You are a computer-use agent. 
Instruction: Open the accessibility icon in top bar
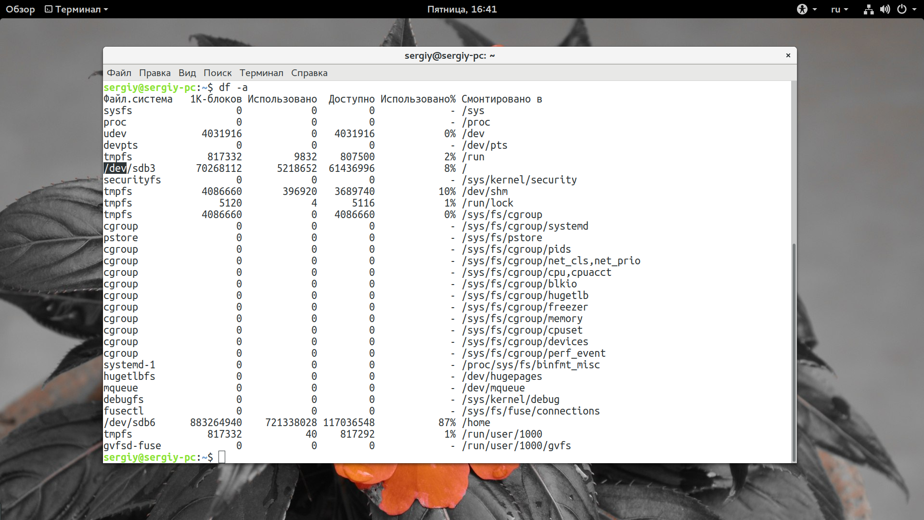[802, 9]
